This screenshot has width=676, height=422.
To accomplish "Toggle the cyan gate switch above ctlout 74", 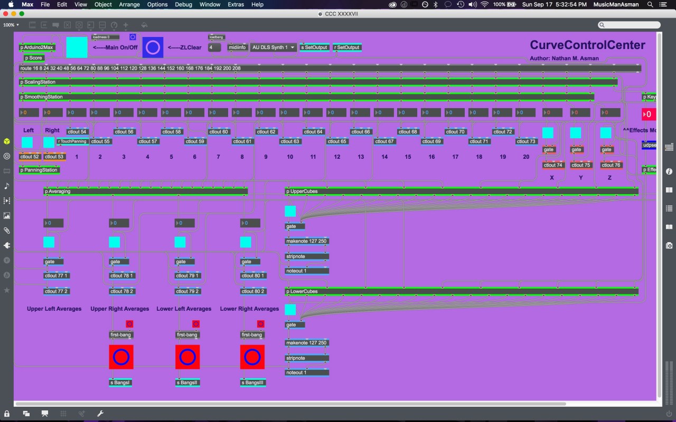I will pos(548,133).
